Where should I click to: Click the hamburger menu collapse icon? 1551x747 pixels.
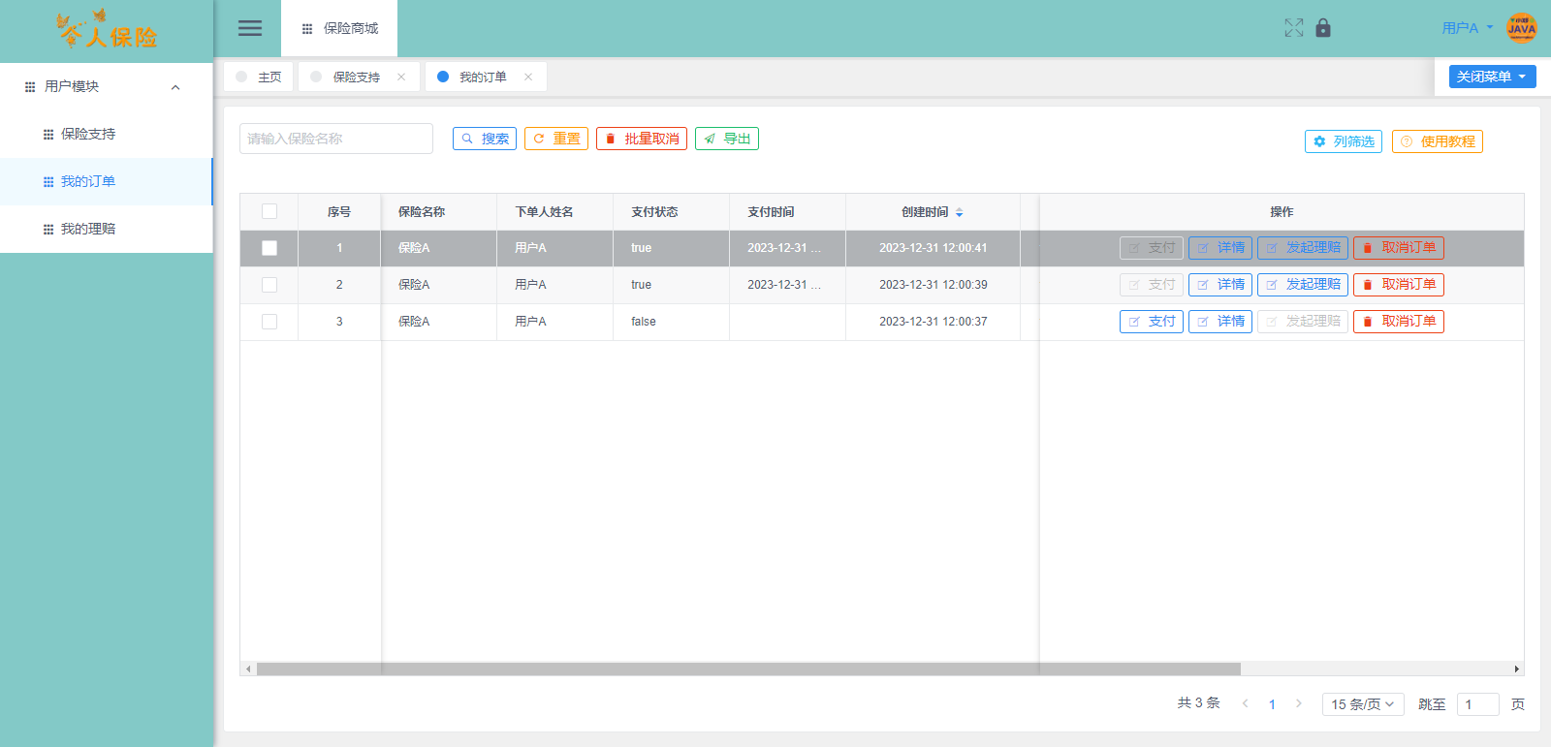(250, 28)
